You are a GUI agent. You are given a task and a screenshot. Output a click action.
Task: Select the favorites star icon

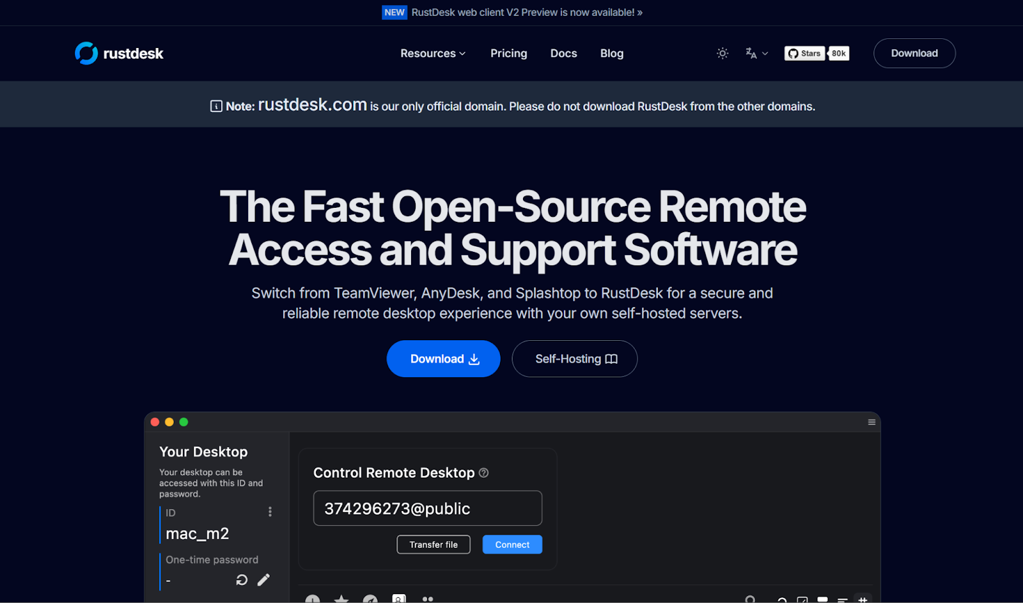pyautogui.click(x=341, y=599)
